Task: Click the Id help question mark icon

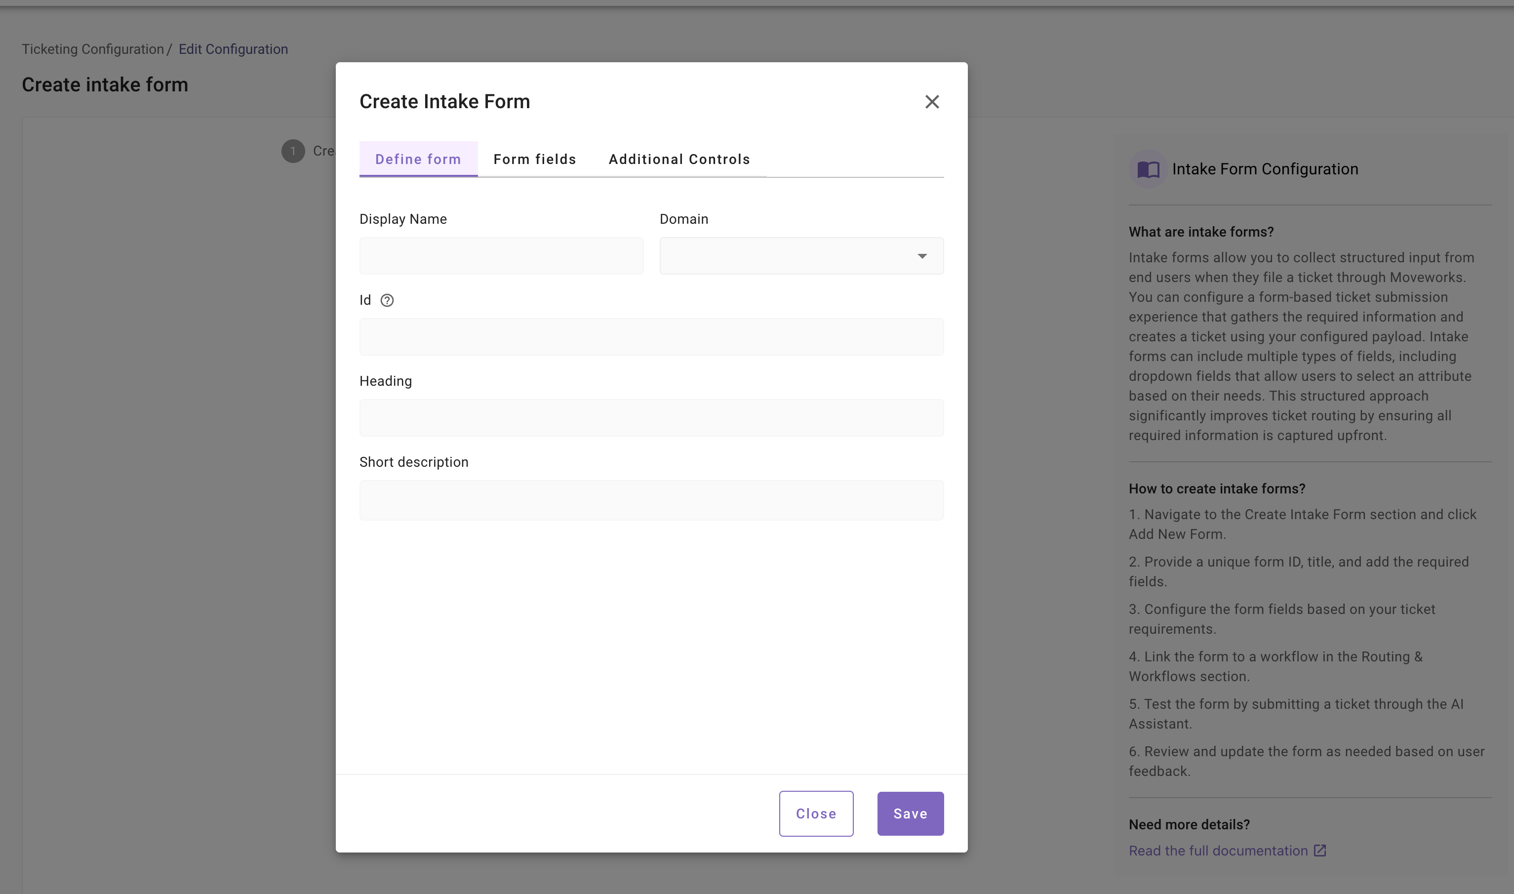Action: click(x=387, y=300)
